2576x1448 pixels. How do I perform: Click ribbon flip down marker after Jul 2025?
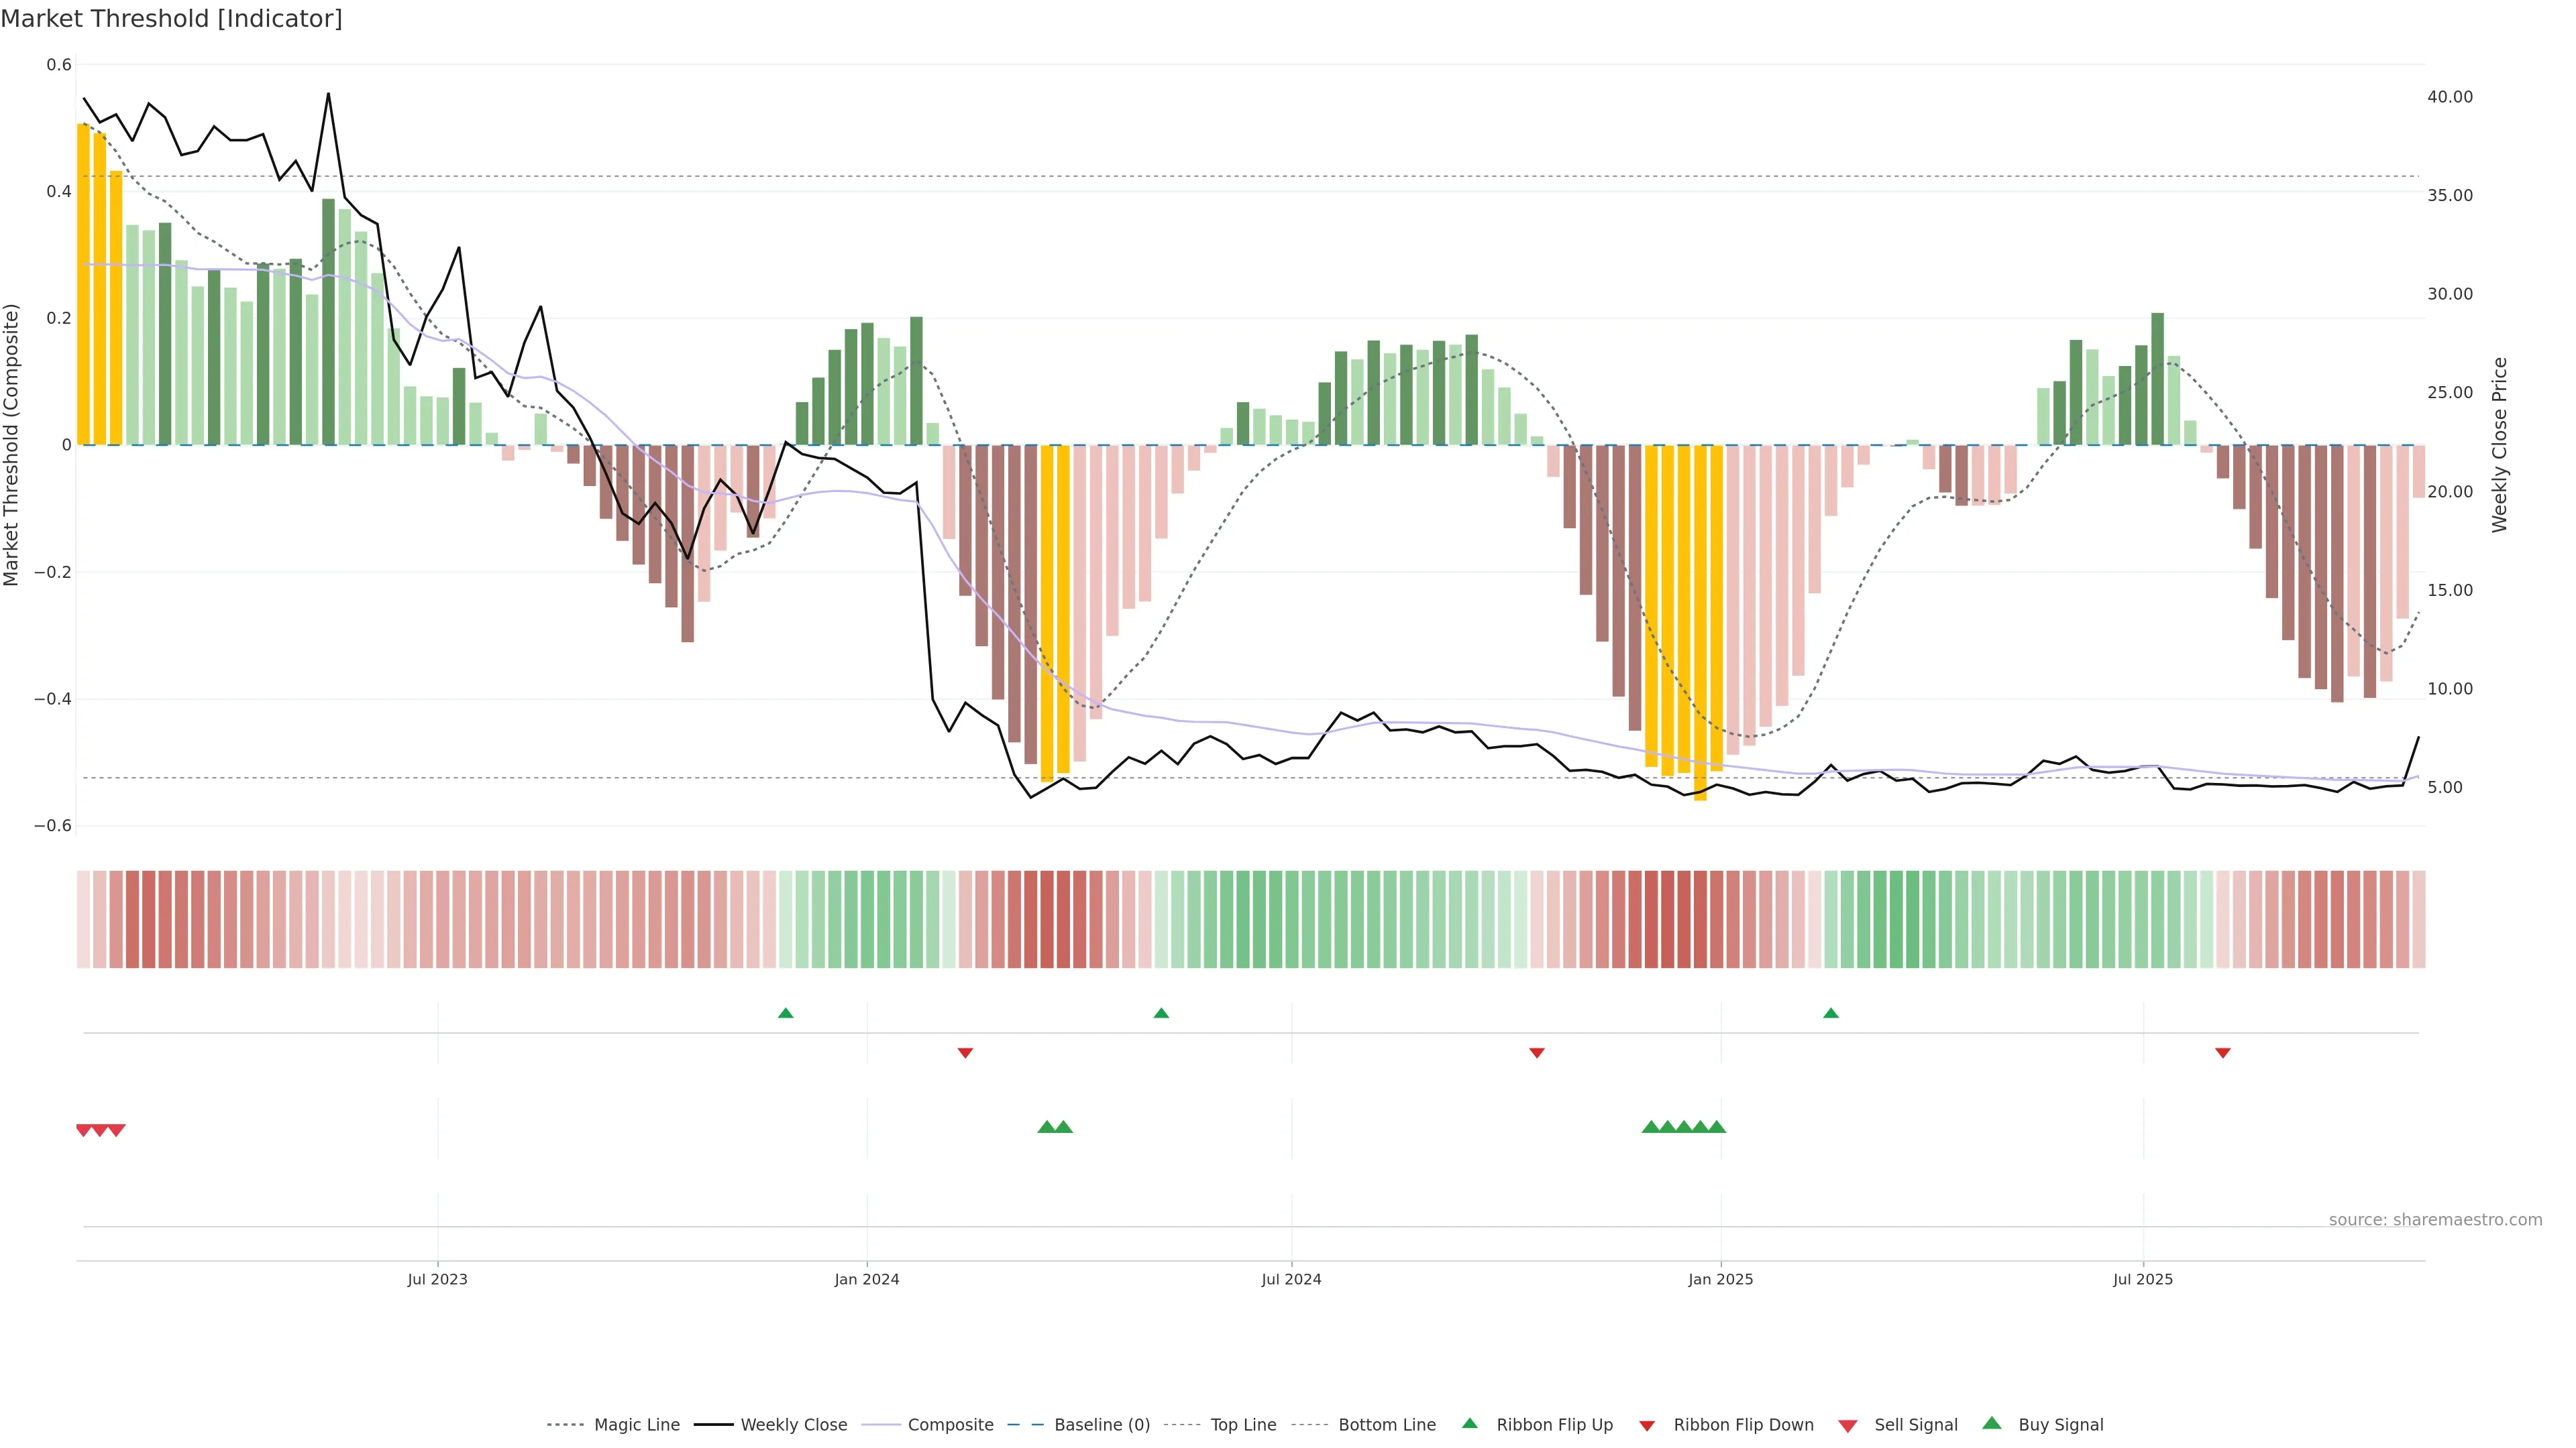pyautogui.click(x=2222, y=1052)
